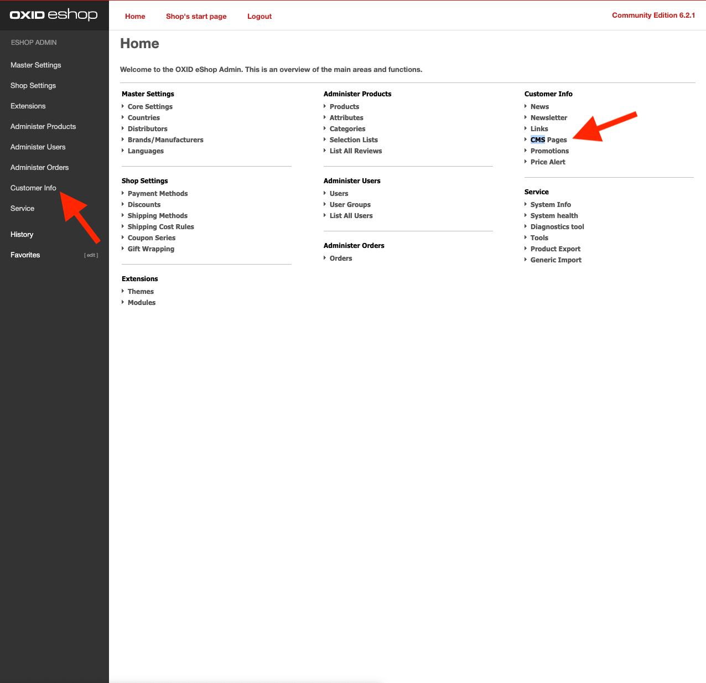Open List All Reviews

point(356,151)
